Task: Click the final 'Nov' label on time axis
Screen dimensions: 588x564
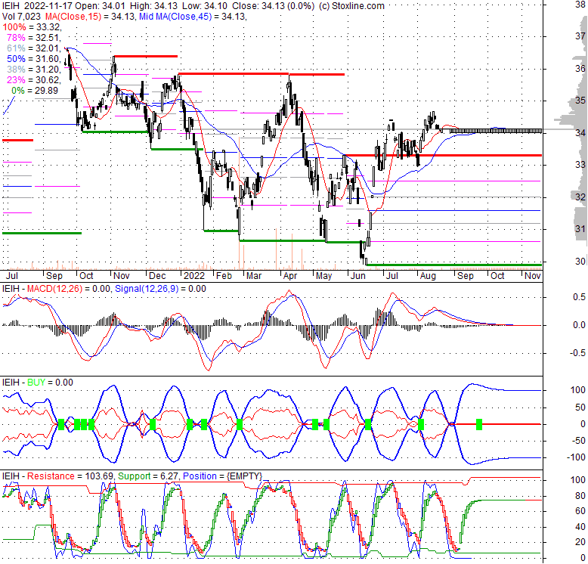Action: 533,276
